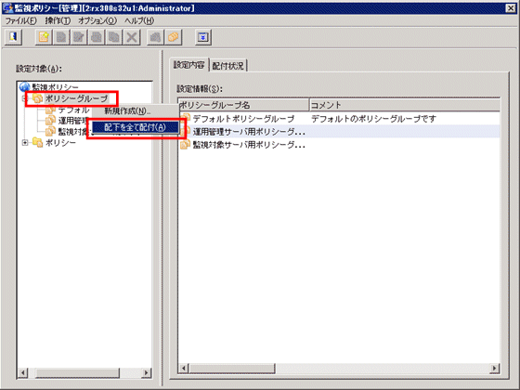This screenshot has width=520, height=390.
Task: Click the コメント column header
Action: pos(405,105)
